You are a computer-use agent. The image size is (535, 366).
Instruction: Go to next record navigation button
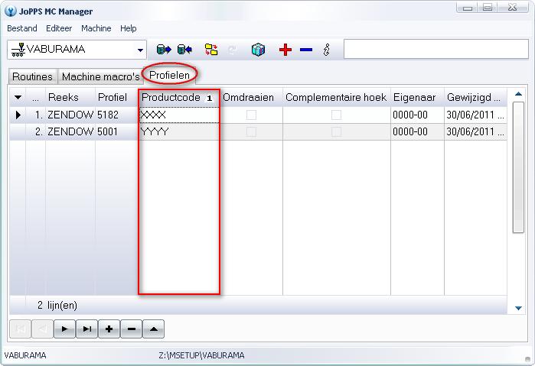pos(64,329)
